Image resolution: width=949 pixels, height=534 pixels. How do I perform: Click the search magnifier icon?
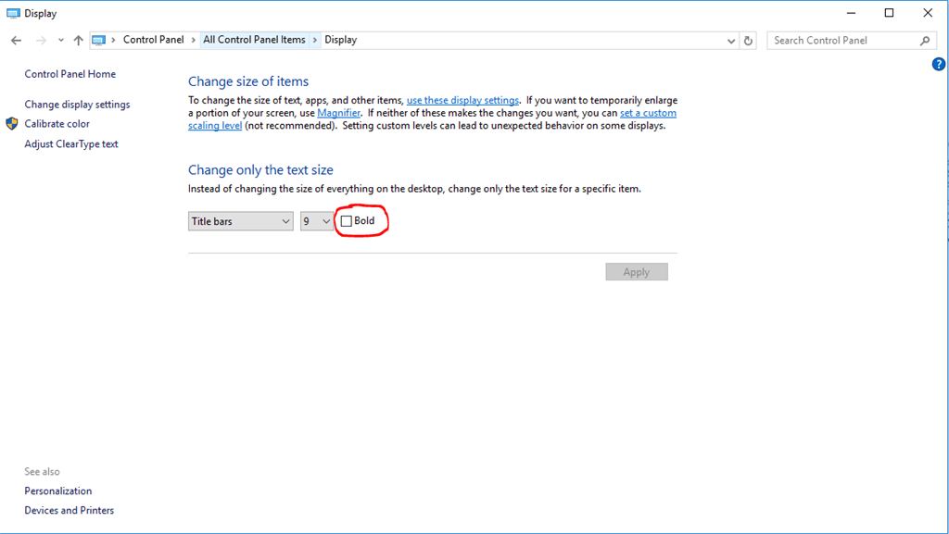click(x=925, y=41)
